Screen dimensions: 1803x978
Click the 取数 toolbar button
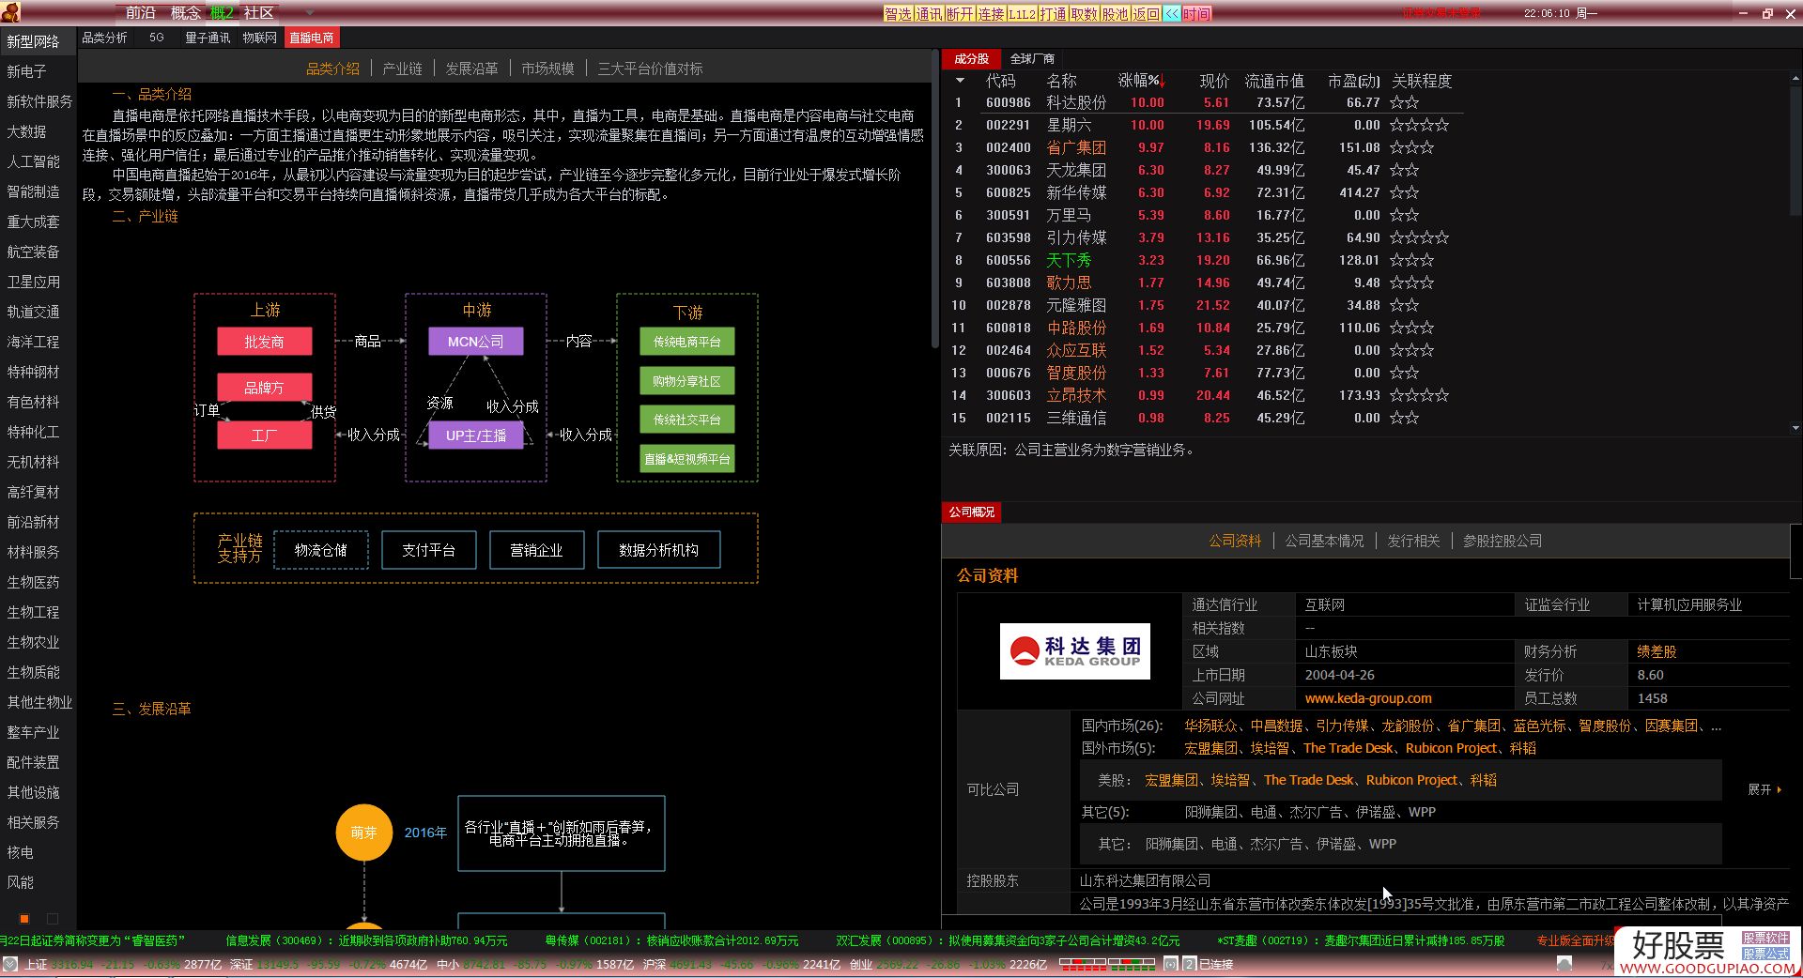pyautogui.click(x=1084, y=14)
